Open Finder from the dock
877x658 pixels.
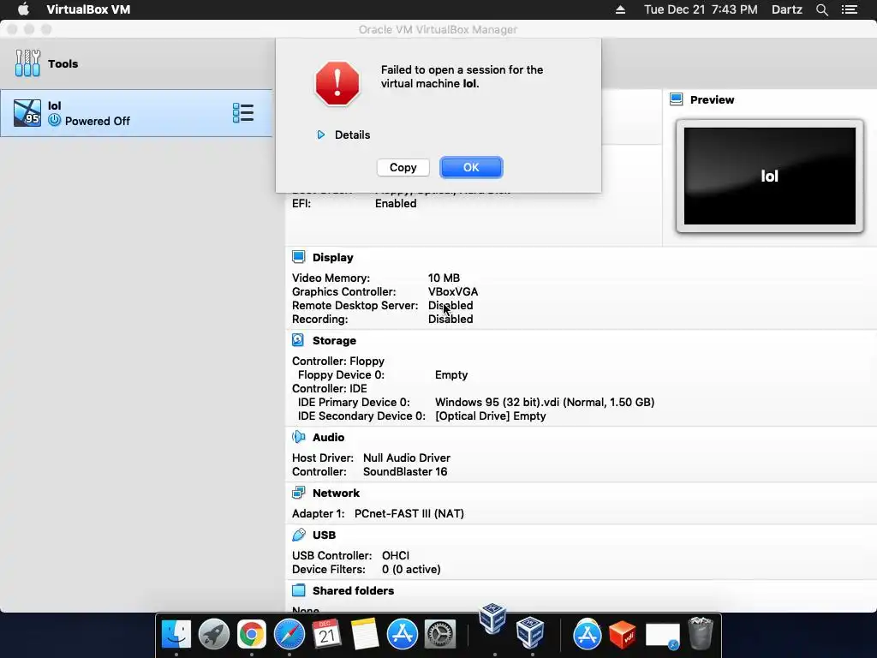(176, 634)
